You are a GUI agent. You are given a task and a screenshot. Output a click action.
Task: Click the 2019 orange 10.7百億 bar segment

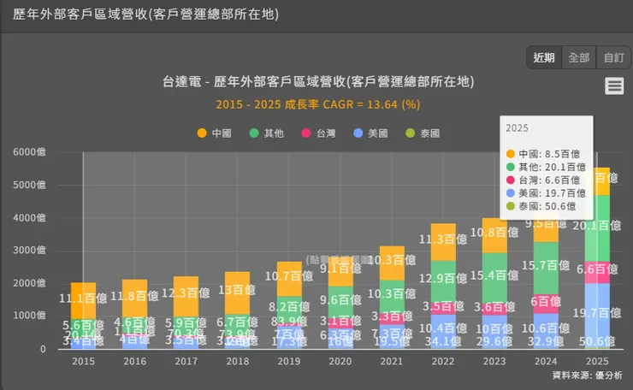coord(289,279)
